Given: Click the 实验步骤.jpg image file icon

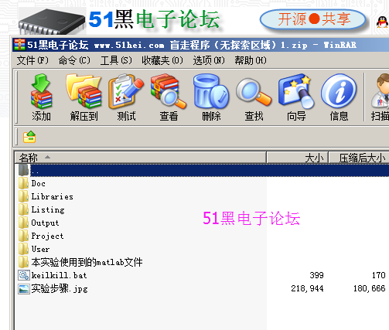Looking at the screenshot, I should [x=24, y=288].
